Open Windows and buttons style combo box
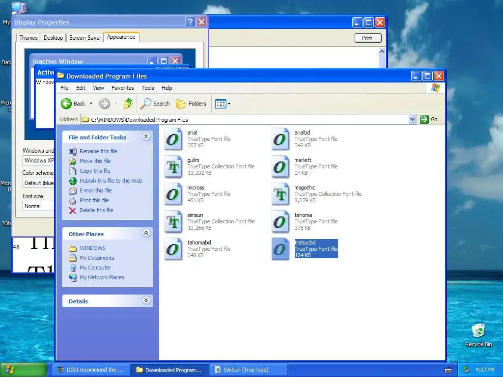Screen dimensions: 503x377 pyautogui.click(x=38, y=161)
